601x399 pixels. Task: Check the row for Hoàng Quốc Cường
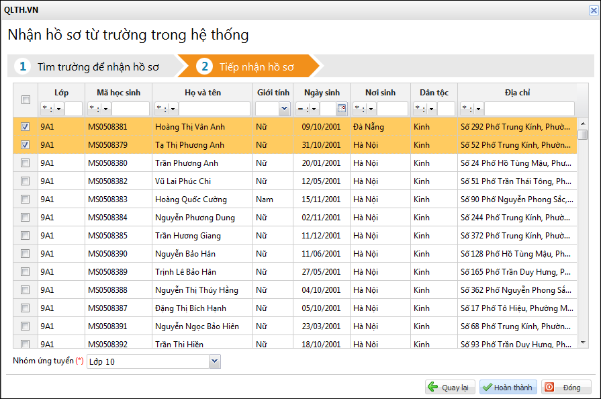pos(26,199)
